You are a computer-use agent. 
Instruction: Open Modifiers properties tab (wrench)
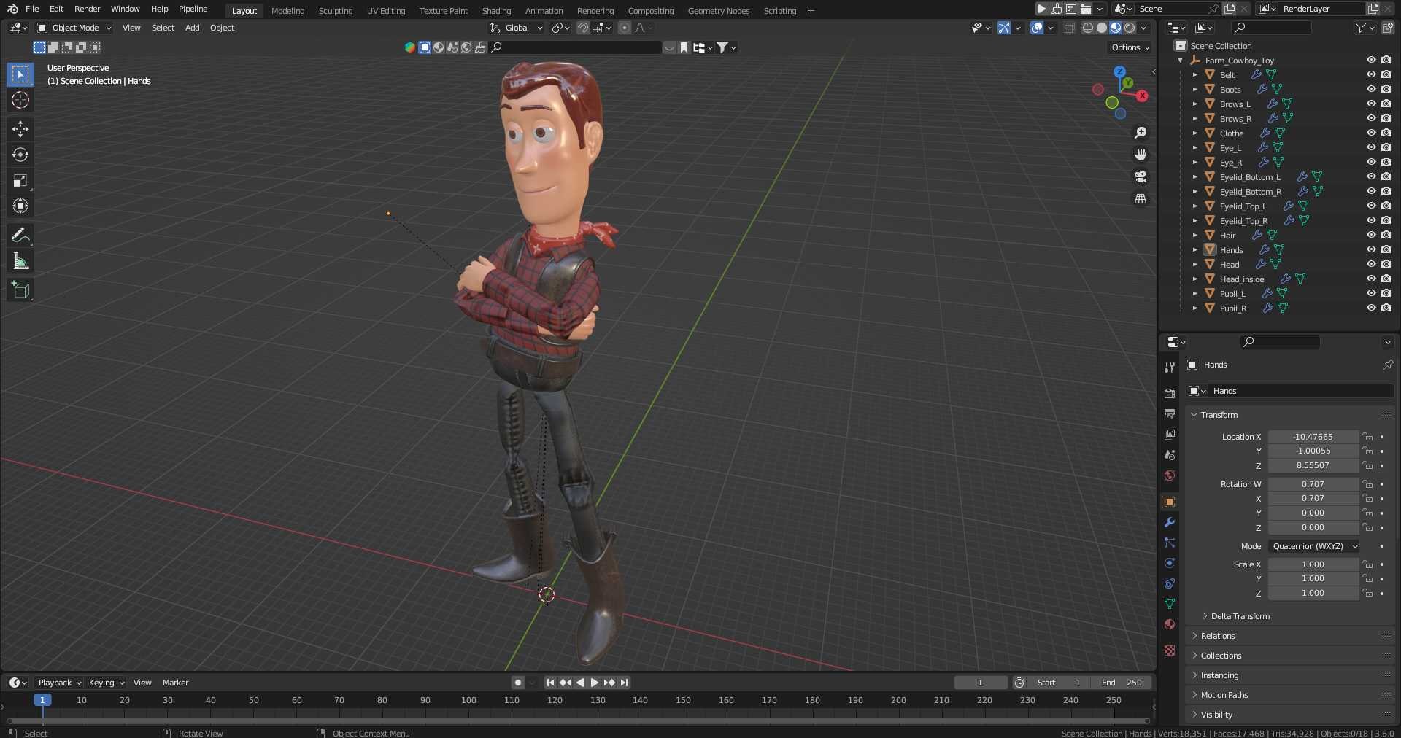(1170, 522)
